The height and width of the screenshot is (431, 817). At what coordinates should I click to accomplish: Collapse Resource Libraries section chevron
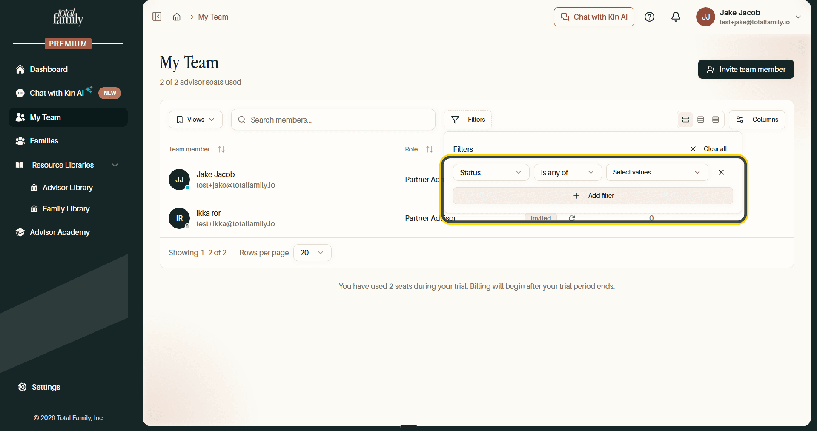tap(115, 165)
